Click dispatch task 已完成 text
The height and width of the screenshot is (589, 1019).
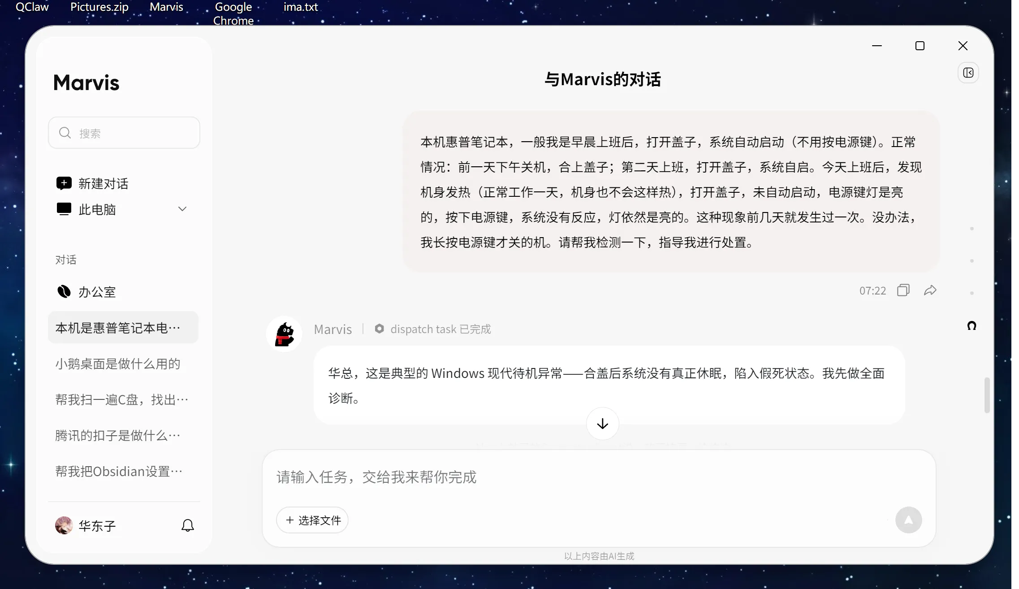coord(440,329)
